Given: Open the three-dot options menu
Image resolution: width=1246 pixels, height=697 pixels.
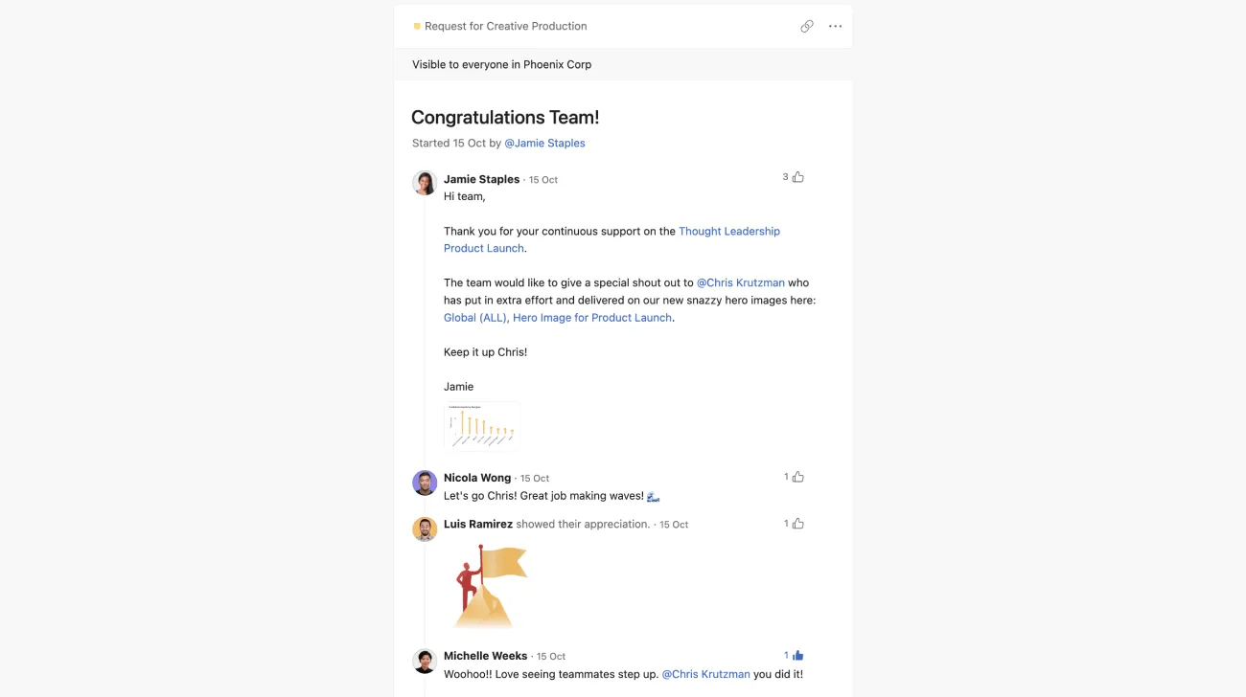Looking at the screenshot, I should (834, 26).
